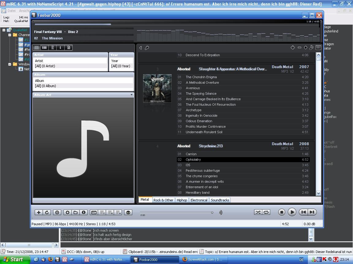Click the document icon above Year panel

tap(69, 48)
